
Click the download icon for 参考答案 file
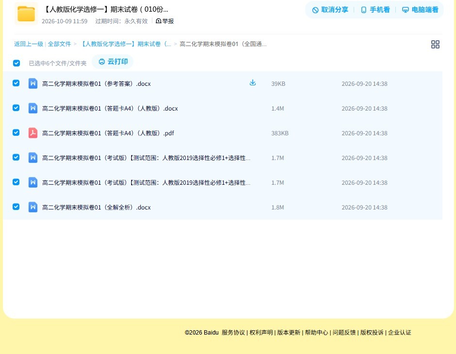(x=253, y=83)
